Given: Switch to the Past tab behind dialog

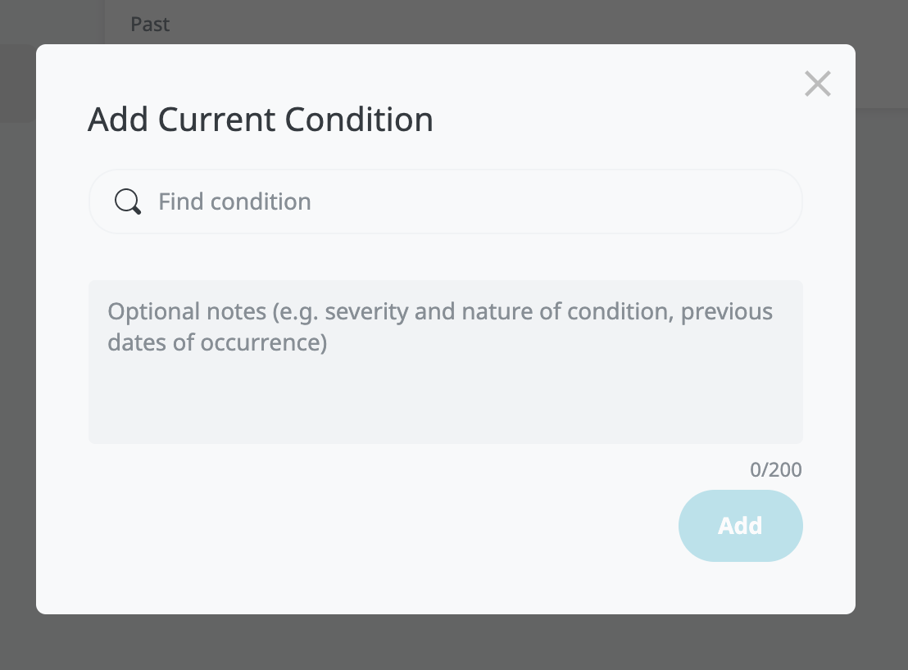Looking at the screenshot, I should (150, 25).
